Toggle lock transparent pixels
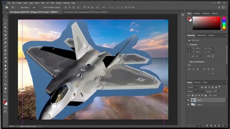The width and height of the screenshot is (230, 129). tap(193, 96)
